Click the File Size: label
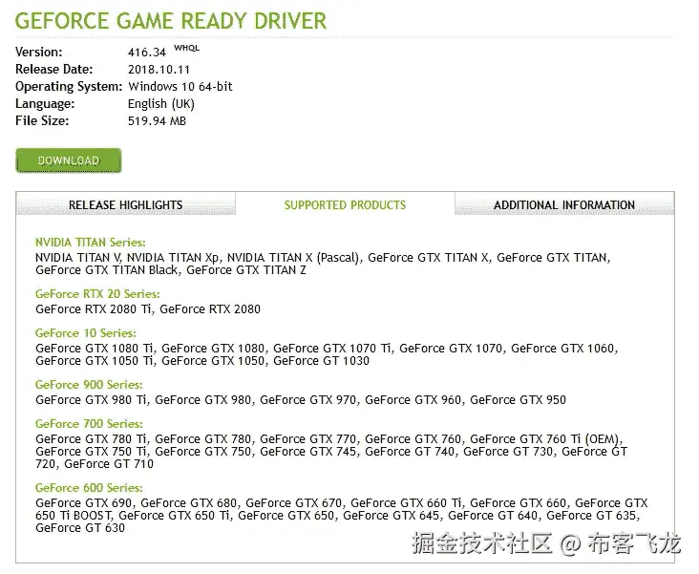 42,121
